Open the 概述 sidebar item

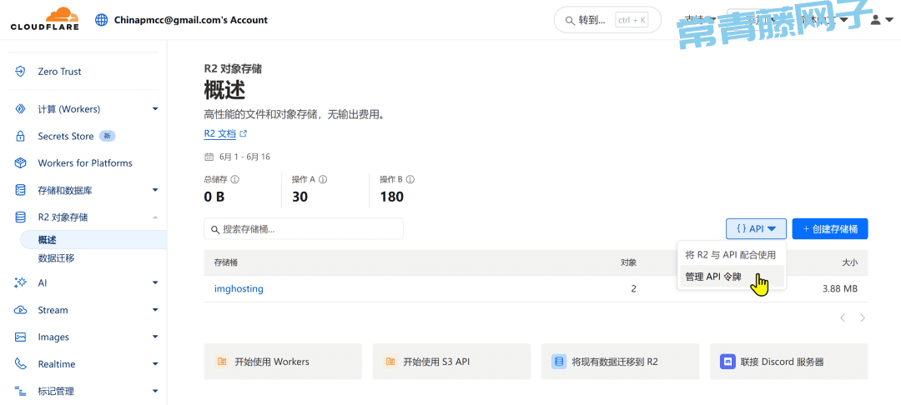pos(93,240)
